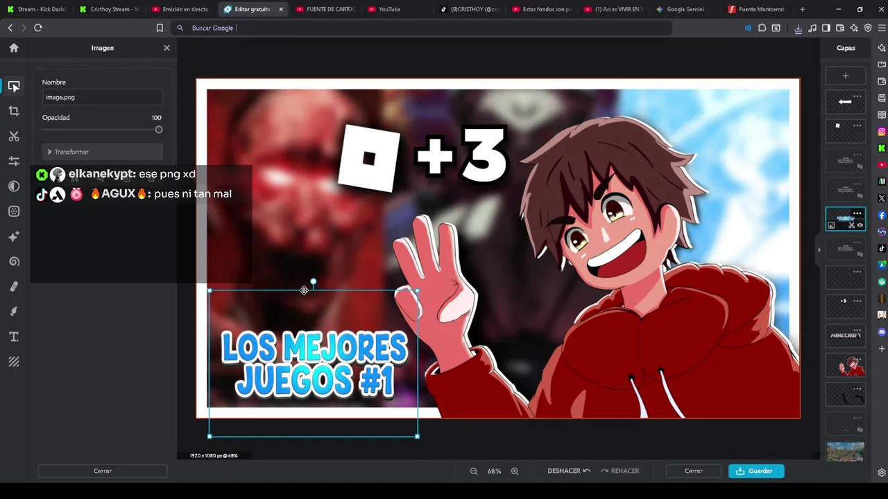Select the Draw brush tool
Image resolution: width=888 pixels, height=499 pixels.
click(14, 311)
